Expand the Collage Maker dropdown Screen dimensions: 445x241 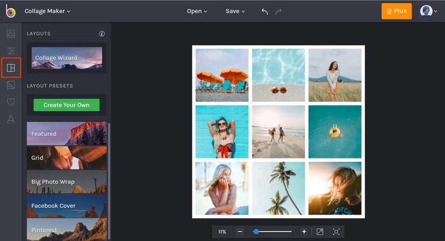click(47, 11)
